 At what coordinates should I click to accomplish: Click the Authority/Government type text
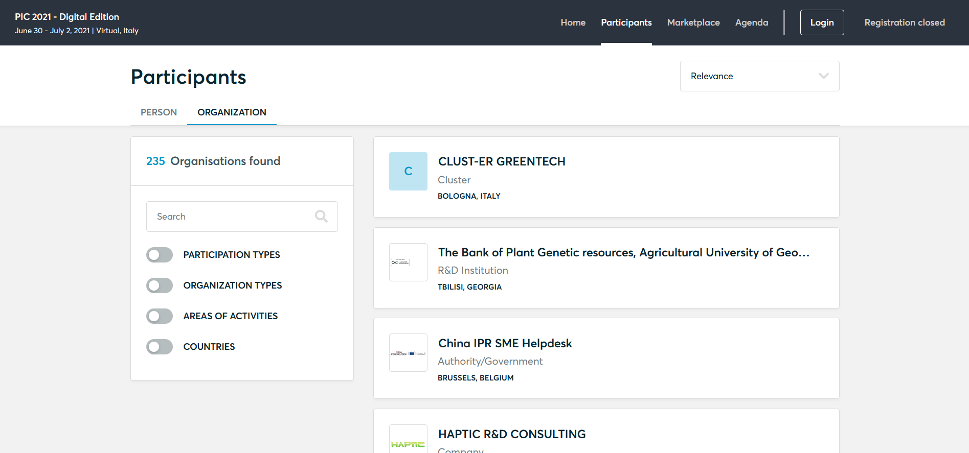click(490, 362)
